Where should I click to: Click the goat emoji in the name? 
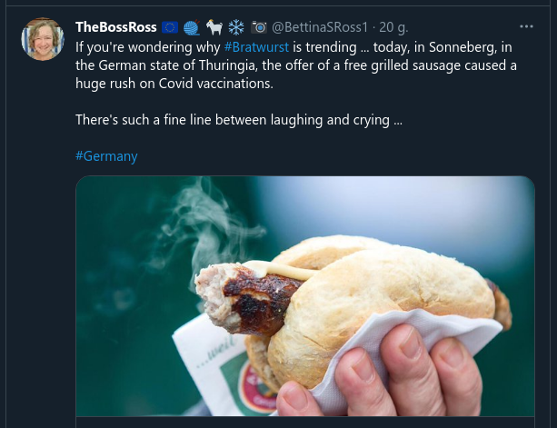coord(214,27)
